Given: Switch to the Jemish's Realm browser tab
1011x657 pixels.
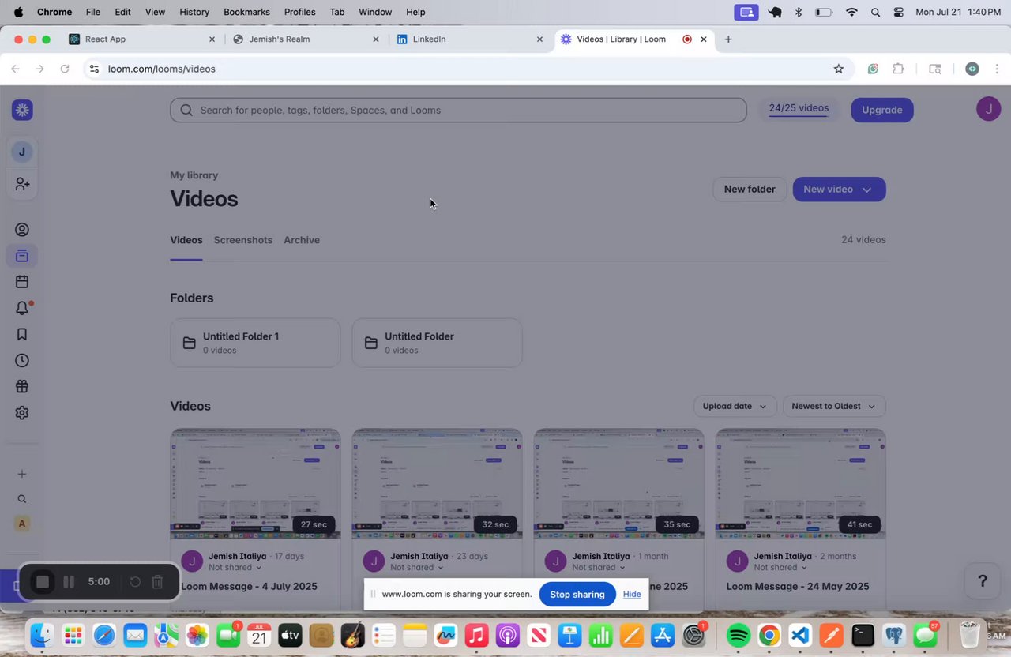Looking at the screenshot, I should (x=306, y=39).
